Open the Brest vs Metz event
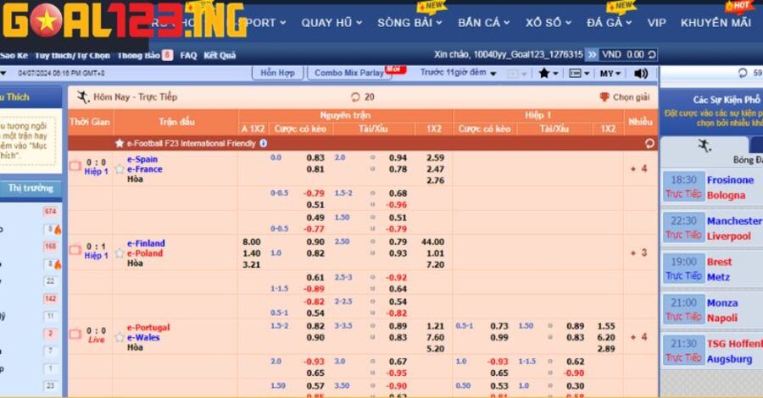 pyautogui.click(x=712, y=268)
